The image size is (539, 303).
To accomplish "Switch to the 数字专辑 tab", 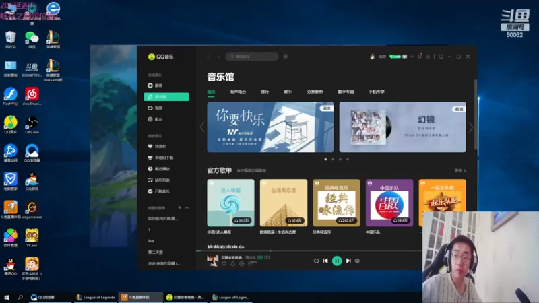I will click(x=346, y=92).
